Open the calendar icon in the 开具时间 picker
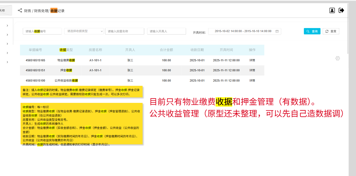This screenshot has width=356, height=176. [277, 31]
